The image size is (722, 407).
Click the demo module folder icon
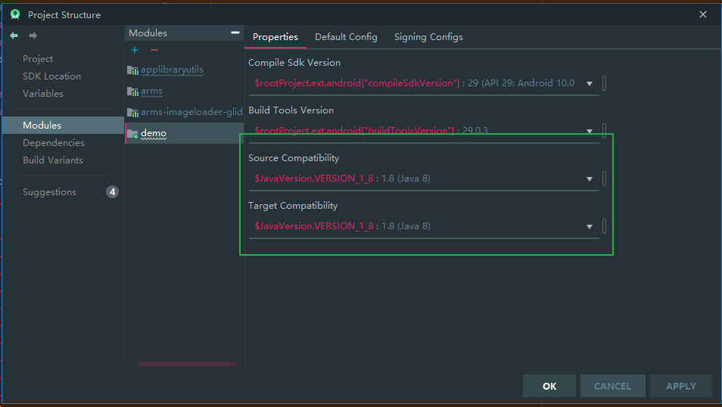coord(132,133)
